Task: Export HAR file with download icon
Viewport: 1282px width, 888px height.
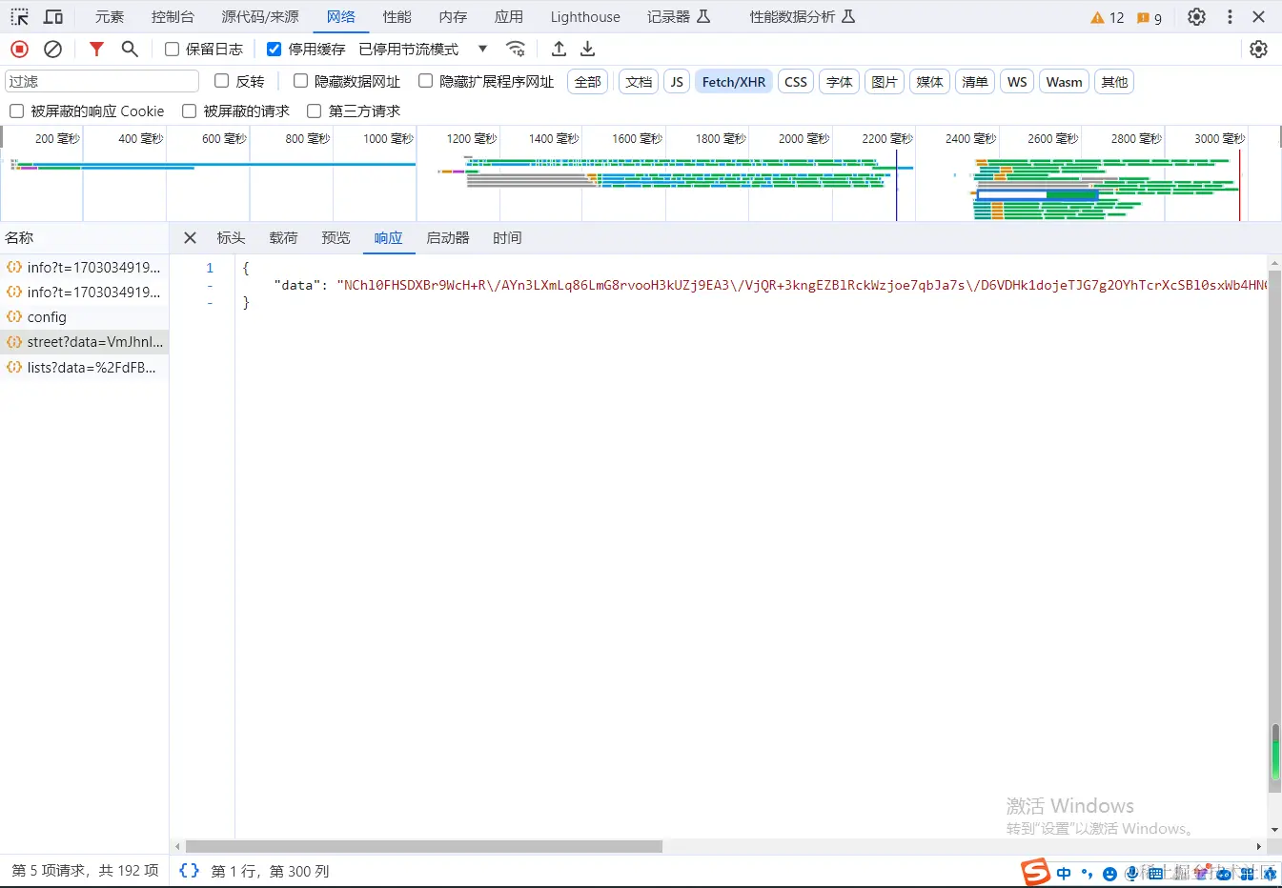Action: [588, 49]
